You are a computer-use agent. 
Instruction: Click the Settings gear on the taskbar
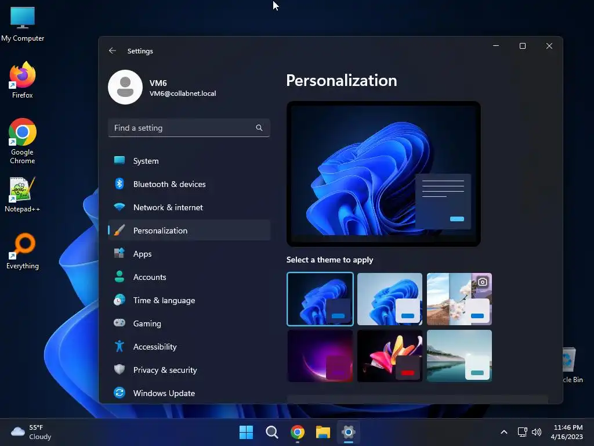pos(348,432)
